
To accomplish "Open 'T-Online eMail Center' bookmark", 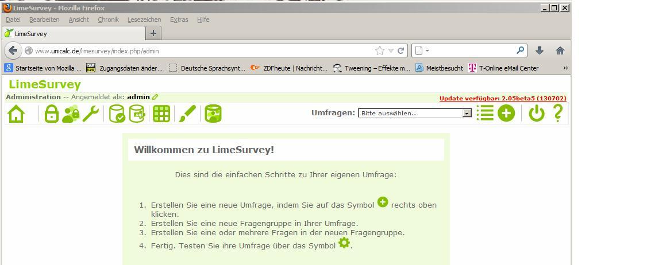I will click(x=503, y=68).
